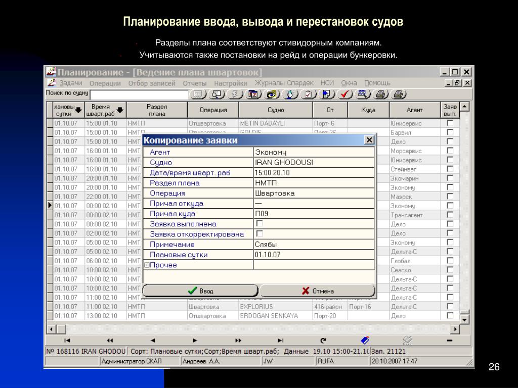
Task: Toggle the Заявка выполнена checkbox
Action: 260,223
